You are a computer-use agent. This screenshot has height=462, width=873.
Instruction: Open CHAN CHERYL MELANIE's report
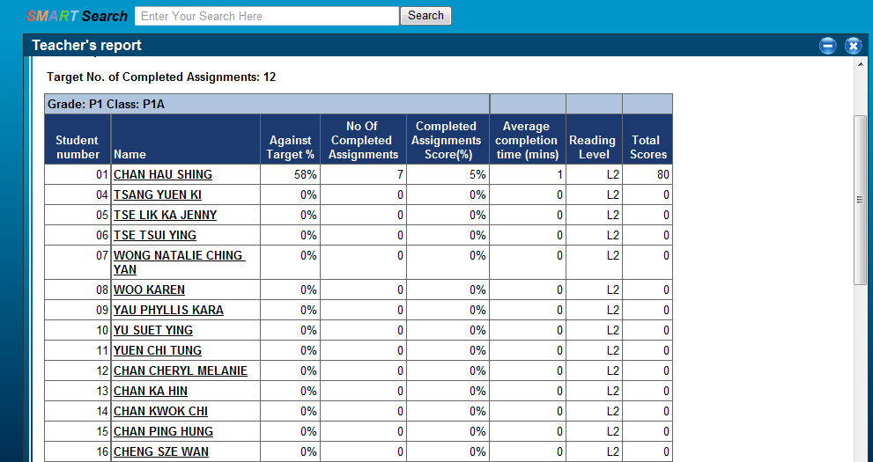coord(181,370)
